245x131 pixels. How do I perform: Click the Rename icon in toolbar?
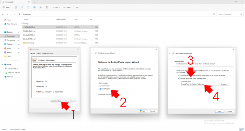[x=35, y=7]
